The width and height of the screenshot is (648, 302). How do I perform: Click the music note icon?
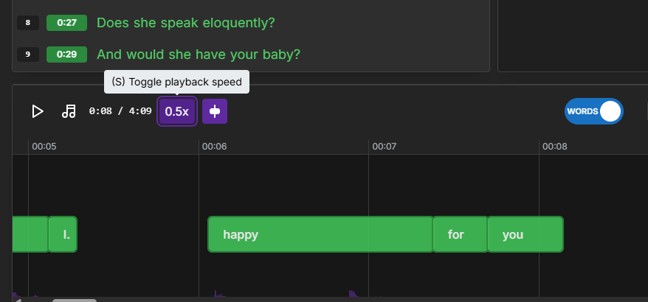(x=69, y=111)
